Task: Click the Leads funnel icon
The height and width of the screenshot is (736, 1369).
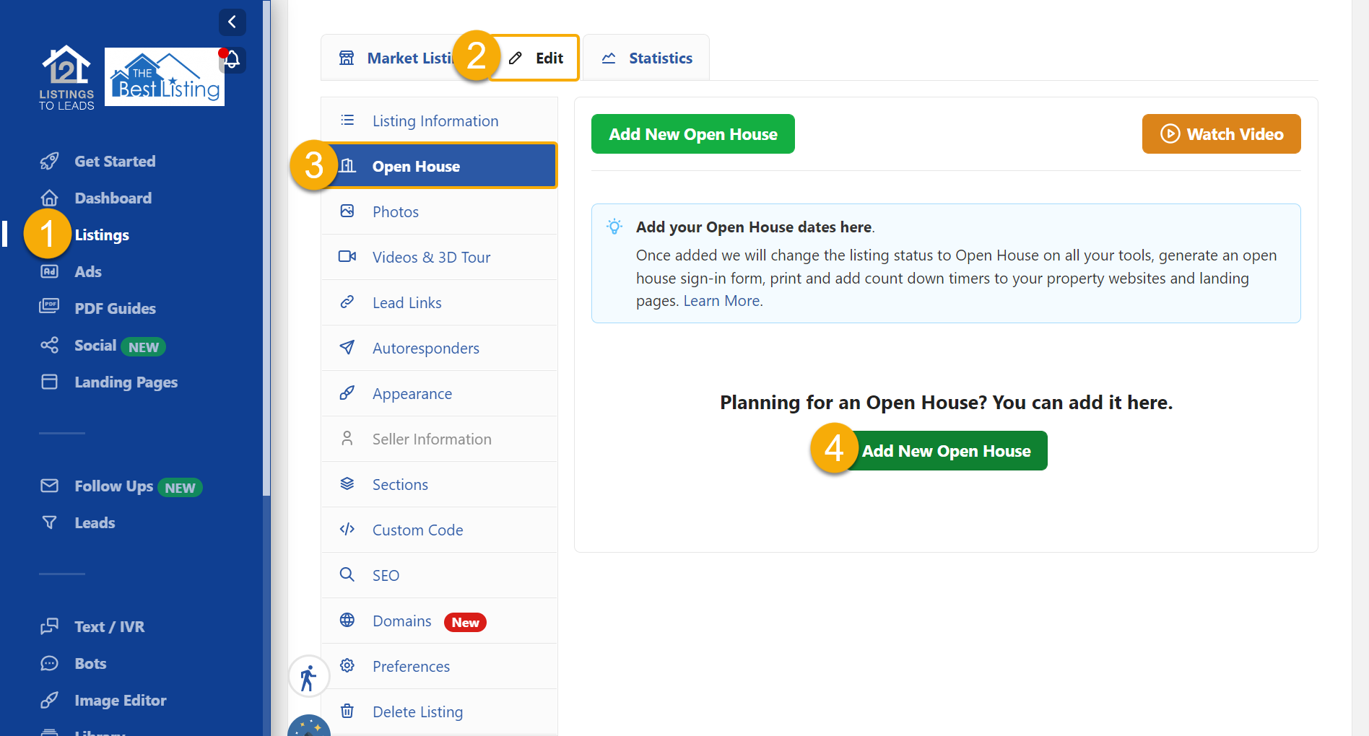Action: pos(49,522)
